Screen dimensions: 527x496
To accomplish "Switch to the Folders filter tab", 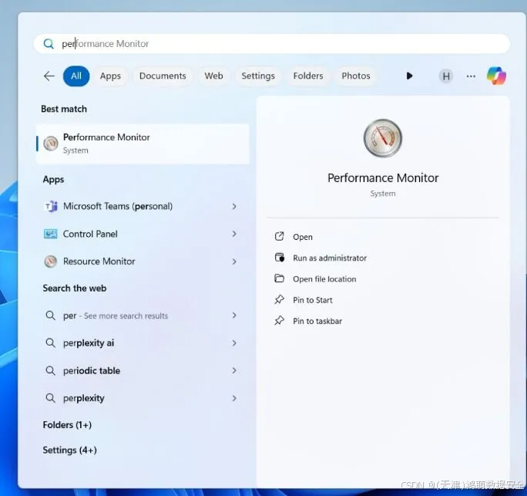I will (x=308, y=76).
